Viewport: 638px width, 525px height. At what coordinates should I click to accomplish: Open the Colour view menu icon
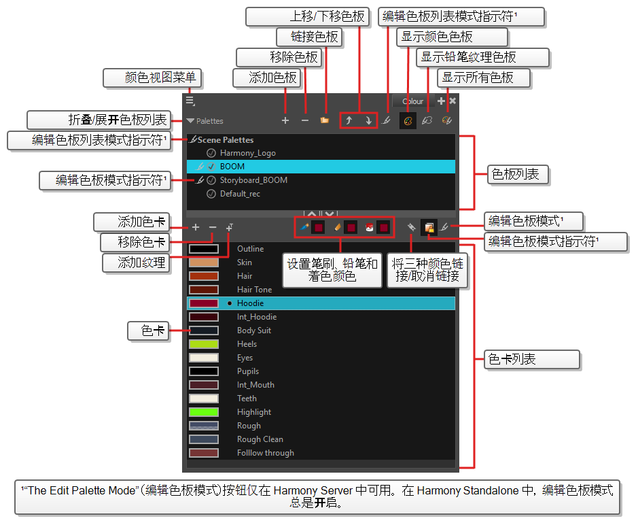tap(190, 101)
